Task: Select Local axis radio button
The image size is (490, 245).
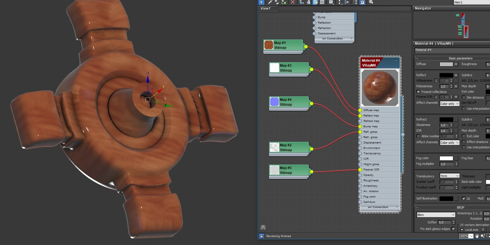Action: point(462,230)
